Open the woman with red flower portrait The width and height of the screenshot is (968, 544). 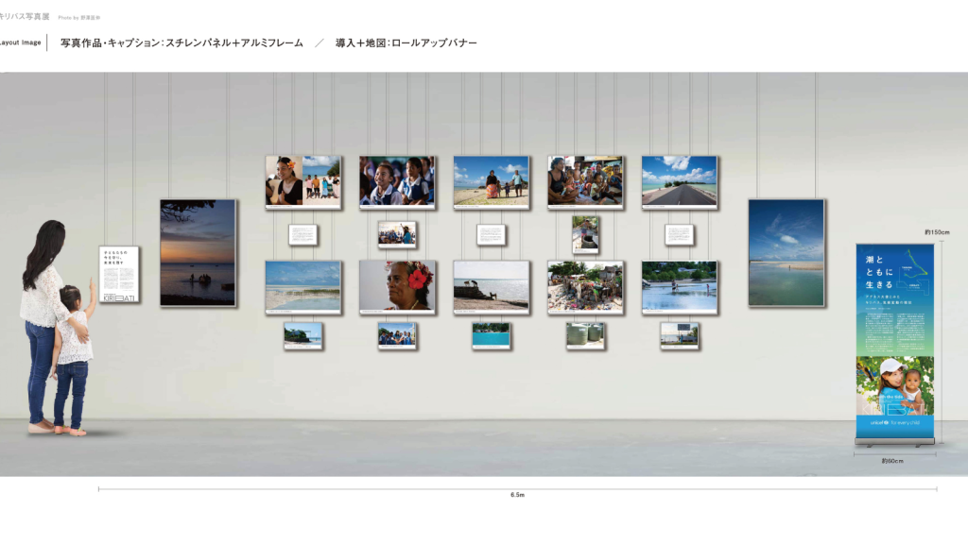tap(397, 285)
